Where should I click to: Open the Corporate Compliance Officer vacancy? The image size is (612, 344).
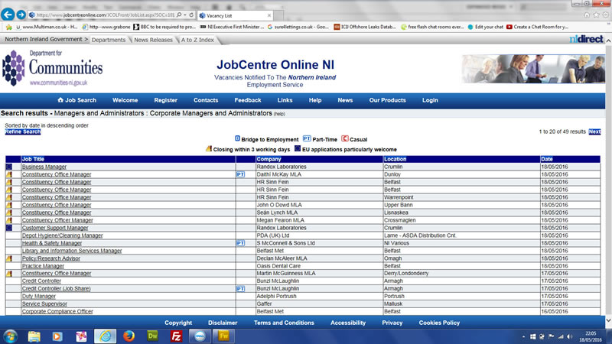[x=57, y=312]
